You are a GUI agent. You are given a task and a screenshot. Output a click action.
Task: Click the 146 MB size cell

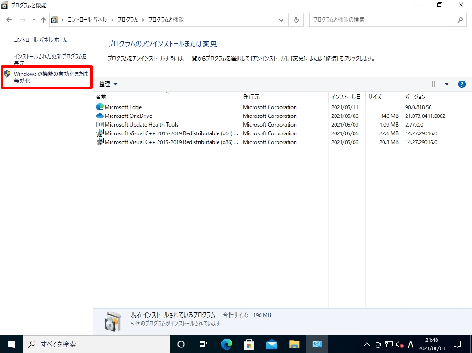[389, 116]
